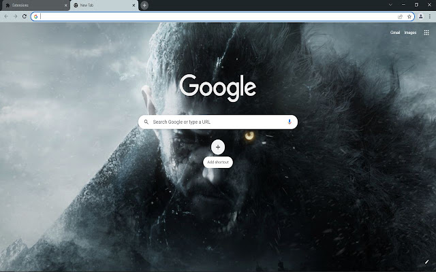Viewport: 436px width, 272px height.
Task: Switch to the Extensions tab
Action: pos(35,5)
